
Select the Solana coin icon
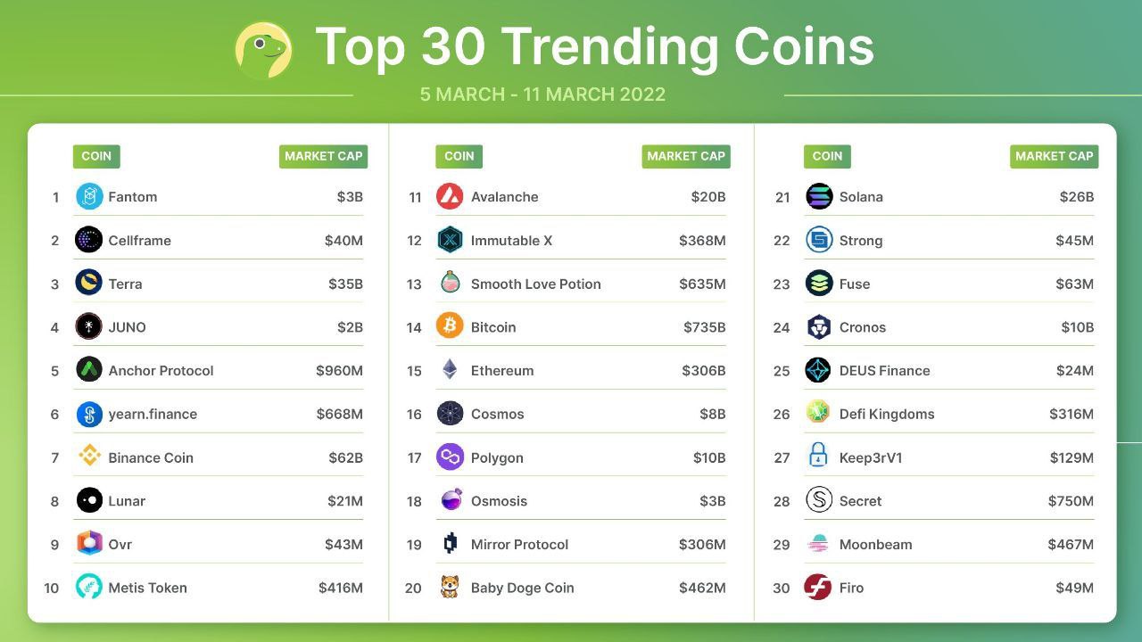pyautogui.click(x=818, y=196)
